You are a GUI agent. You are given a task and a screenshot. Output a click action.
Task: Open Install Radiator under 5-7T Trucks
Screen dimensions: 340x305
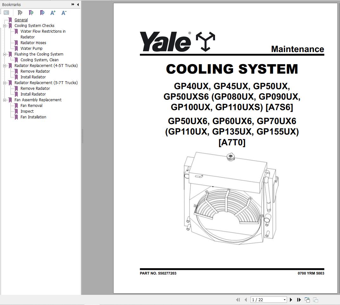[33, 94]
